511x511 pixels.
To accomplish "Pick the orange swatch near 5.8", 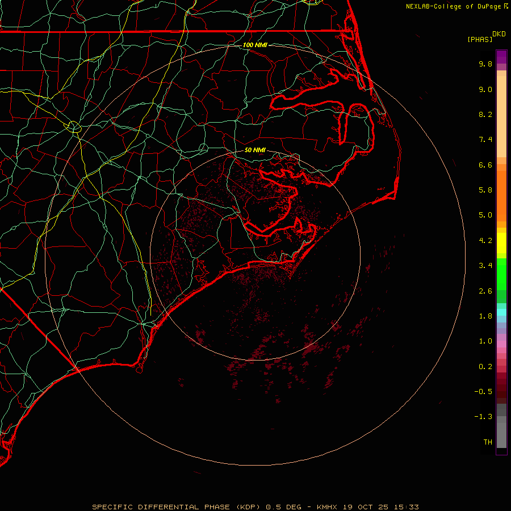I will [501, 190].
